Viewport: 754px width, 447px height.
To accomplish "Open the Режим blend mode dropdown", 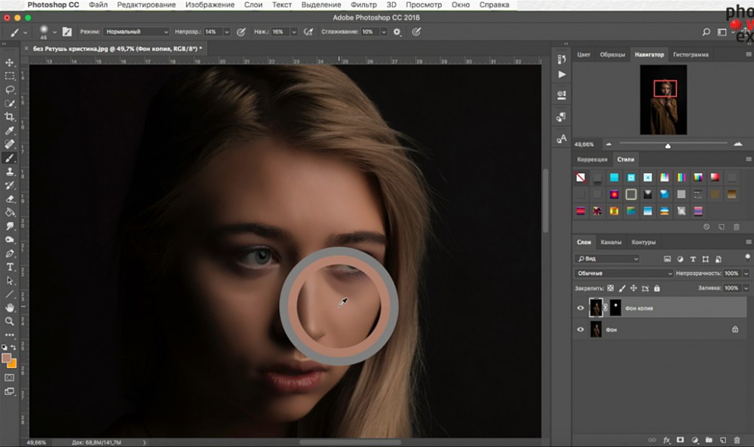I will point(136,32).
